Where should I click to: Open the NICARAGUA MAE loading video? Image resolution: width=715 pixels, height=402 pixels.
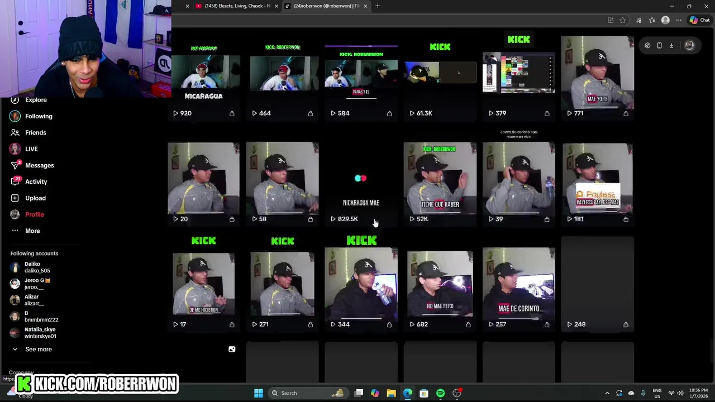click(361, 178)
